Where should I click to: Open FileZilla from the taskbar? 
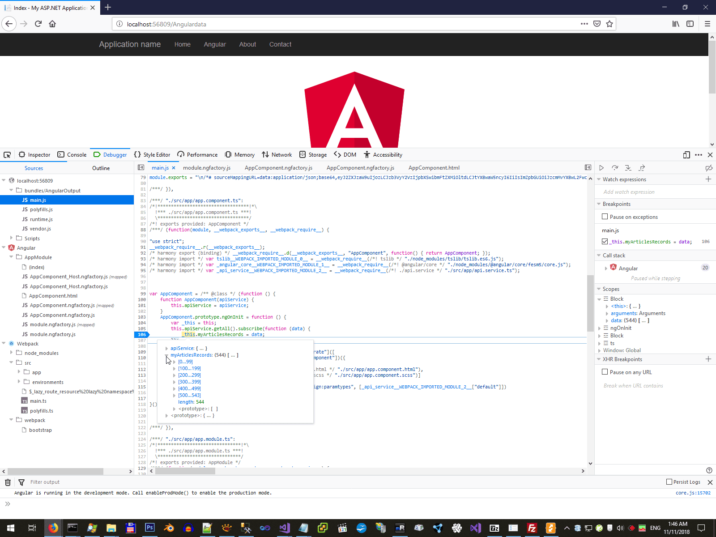pyautogui.click(x=532, y=528)
